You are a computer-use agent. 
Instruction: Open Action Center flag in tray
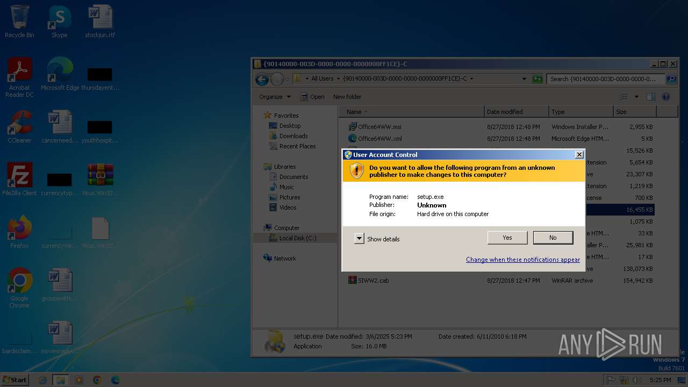click(x=611, y=380)
